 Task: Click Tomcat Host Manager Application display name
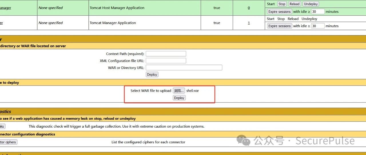click(117, 8)
